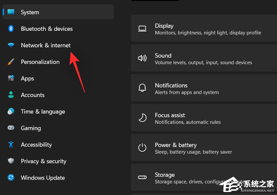Screen dimensions: 277x195
Task: Click the Gaming controller icon
Action: (x=11, y=128)
